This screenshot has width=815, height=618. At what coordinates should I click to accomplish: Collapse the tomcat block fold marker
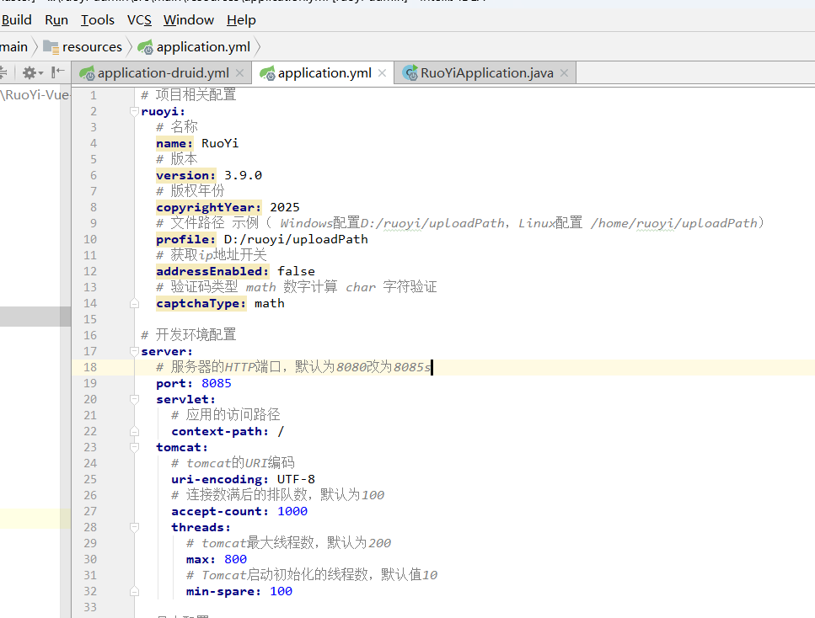[x=134, y=447]
